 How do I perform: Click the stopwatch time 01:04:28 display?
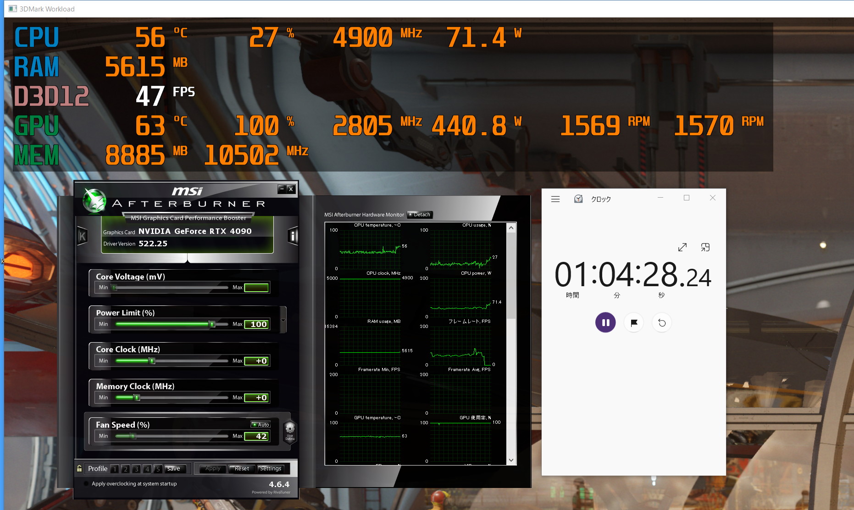click(x=633, y=275)
